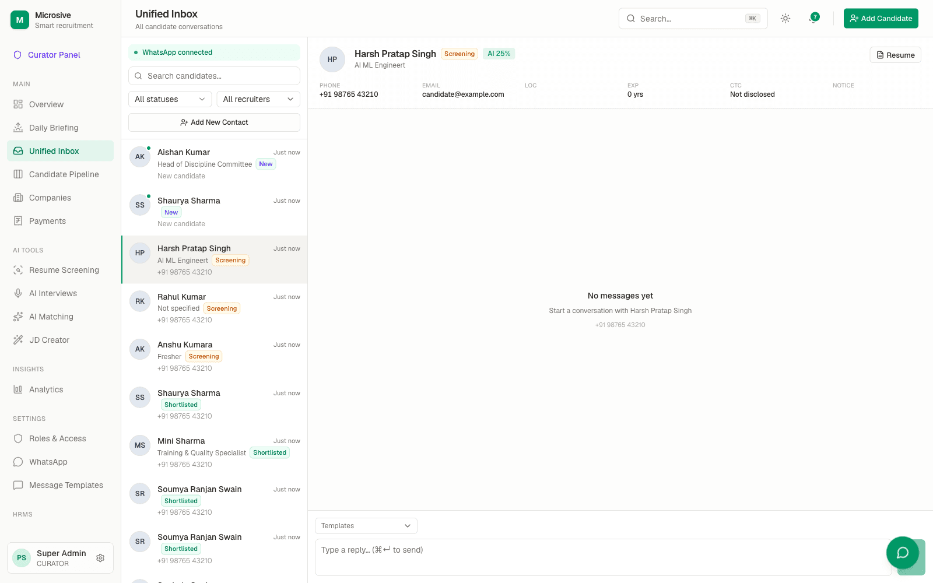The image size is (933, 583).
Task: Open Roles & Access settings
Action: [x=60, y=438]
